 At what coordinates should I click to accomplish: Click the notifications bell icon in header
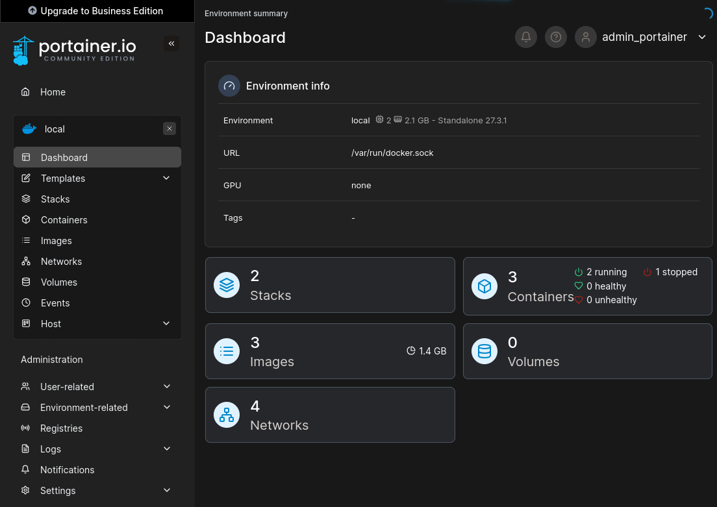click(x=526, y=37)
